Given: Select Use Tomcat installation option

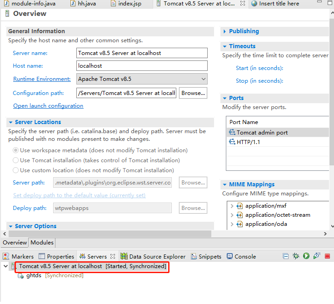Looking at the screenshot, I should 15,160.
